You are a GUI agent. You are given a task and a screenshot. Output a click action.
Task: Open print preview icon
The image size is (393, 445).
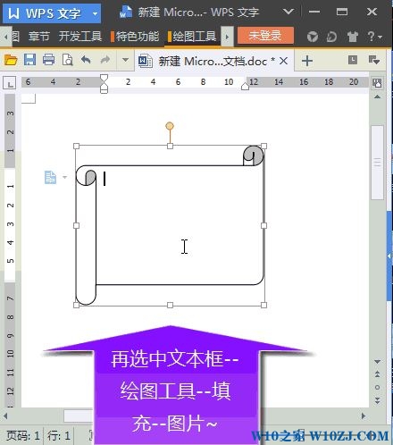click(68, 60)
